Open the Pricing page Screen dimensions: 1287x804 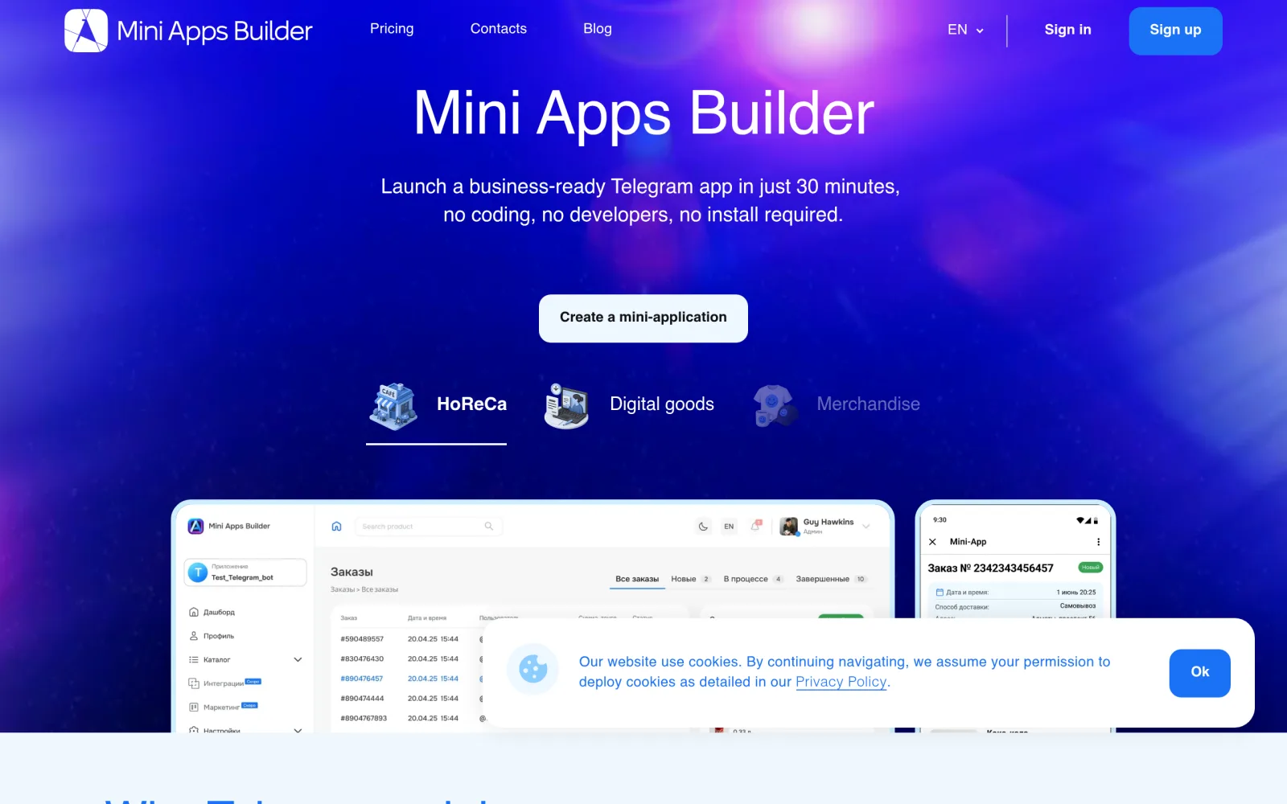392,29
